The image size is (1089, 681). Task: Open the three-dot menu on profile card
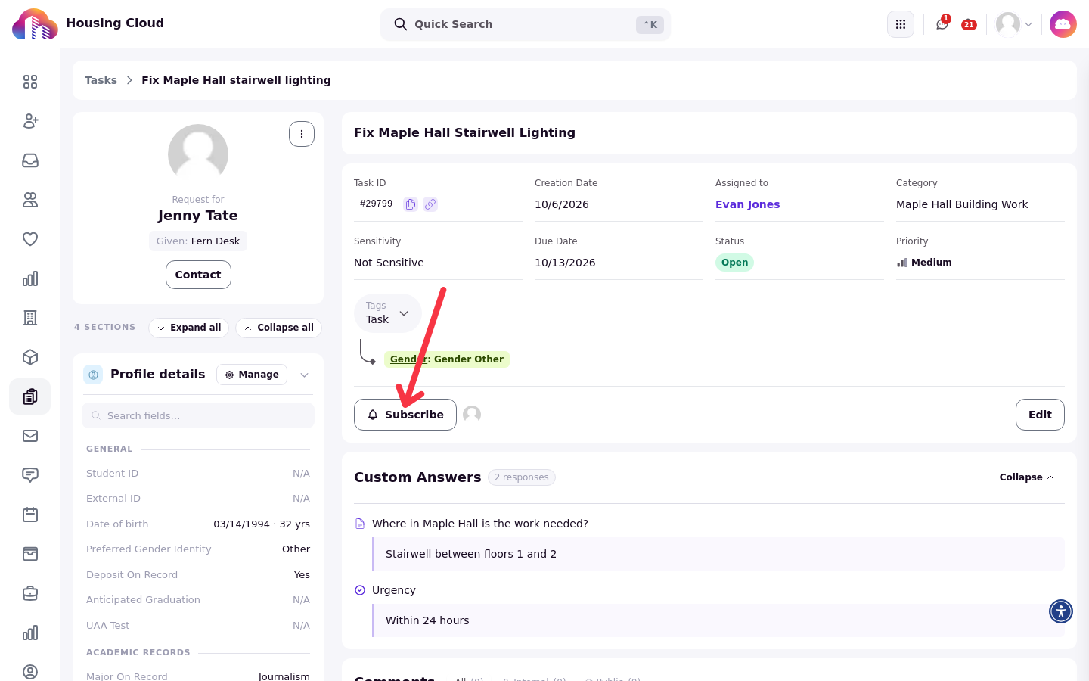302,134
